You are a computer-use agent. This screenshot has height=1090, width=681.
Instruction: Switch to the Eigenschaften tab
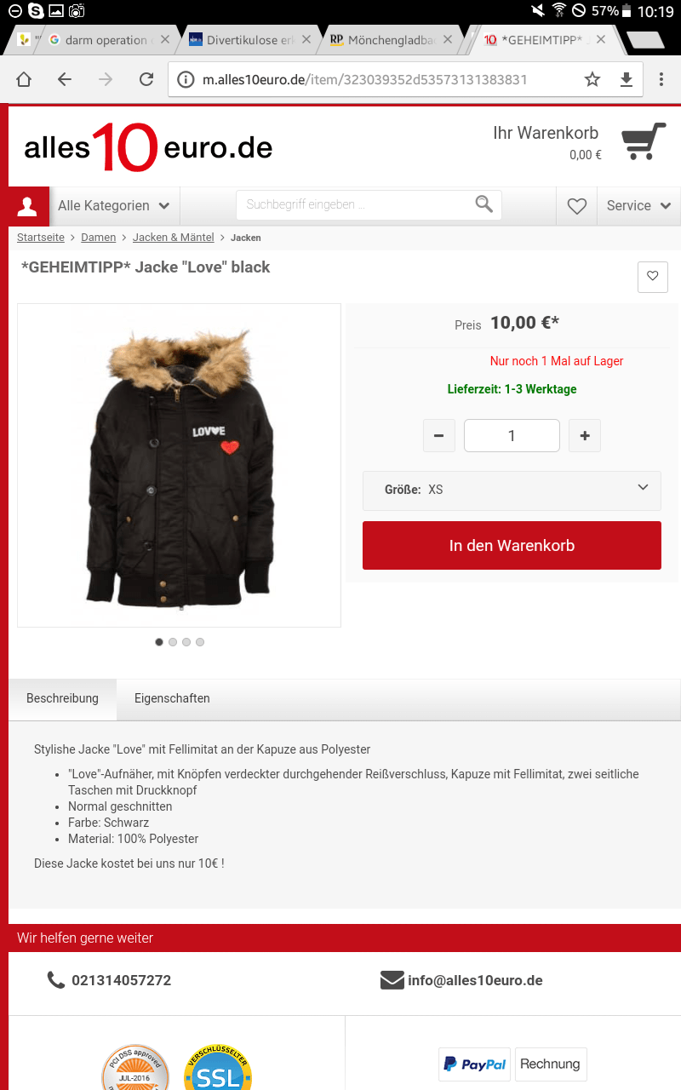(172, 698)
